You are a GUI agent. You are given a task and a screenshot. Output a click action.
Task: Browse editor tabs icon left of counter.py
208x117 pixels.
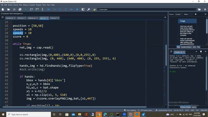3,17
